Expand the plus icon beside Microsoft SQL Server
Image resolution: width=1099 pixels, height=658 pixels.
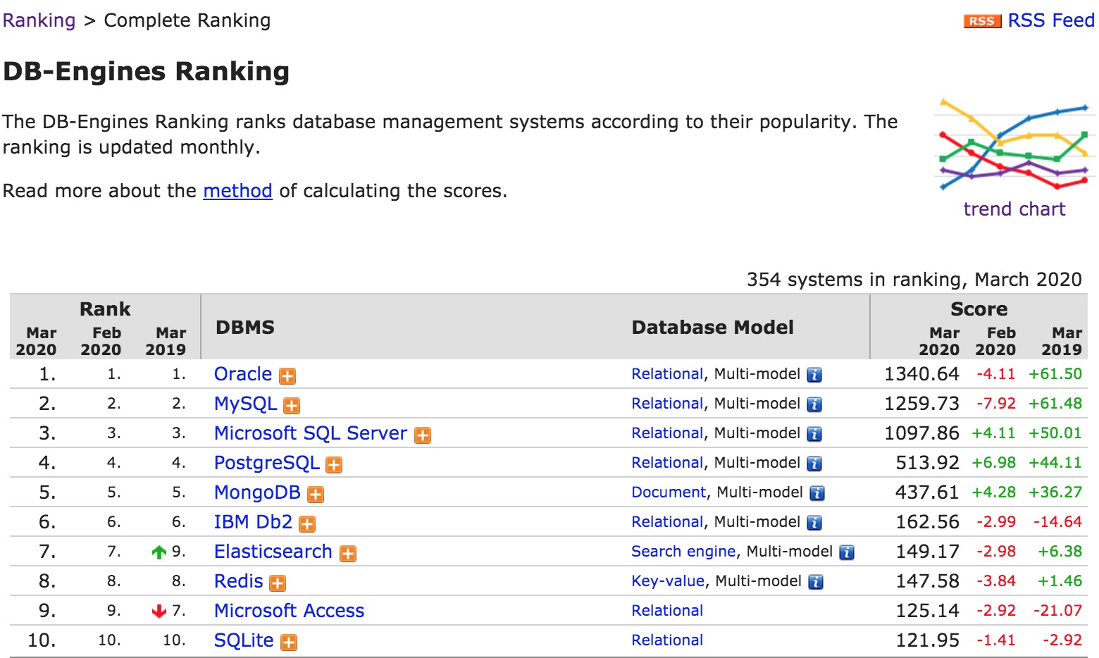(423, 435)
